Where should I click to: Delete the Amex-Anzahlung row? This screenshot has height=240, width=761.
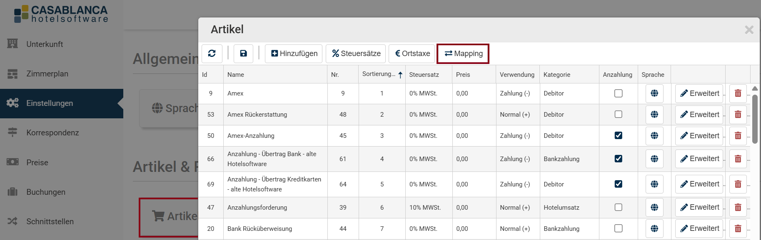(x=738, y=136)
